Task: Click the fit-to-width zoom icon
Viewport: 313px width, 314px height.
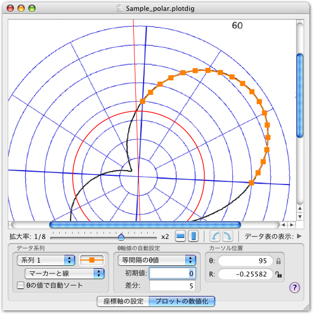Action: click(180, 236)
